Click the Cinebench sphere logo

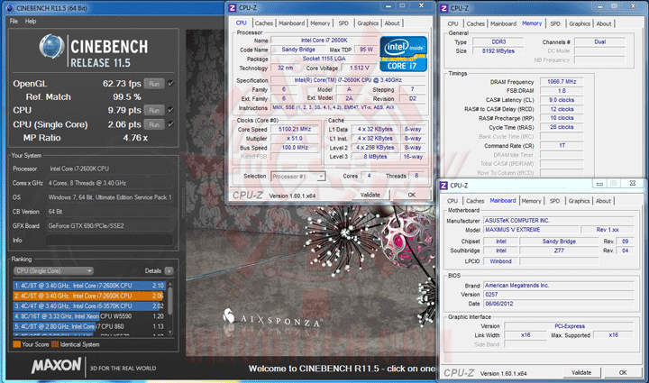coord(51,46)
